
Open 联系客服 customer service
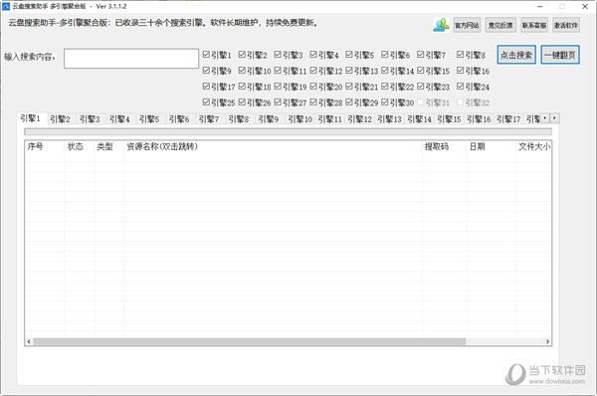[x=533, y=25]
